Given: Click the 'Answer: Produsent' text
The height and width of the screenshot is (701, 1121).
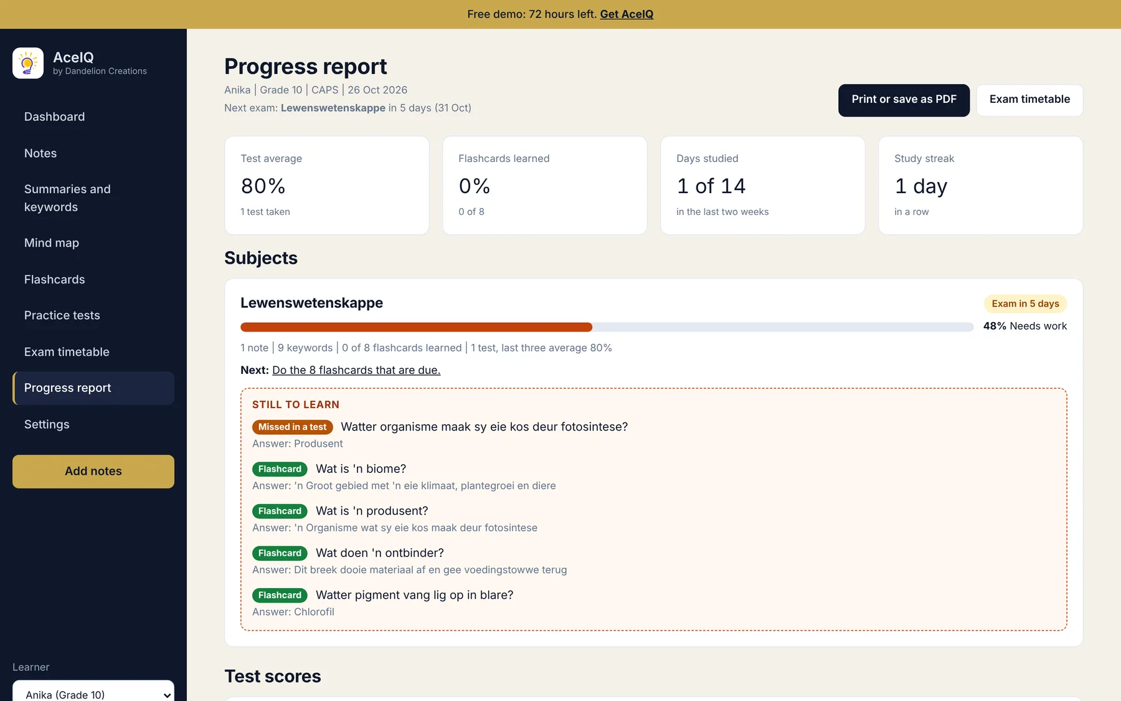Looking at the screenshot, I should pyautogui.click(x=298, y=444).
